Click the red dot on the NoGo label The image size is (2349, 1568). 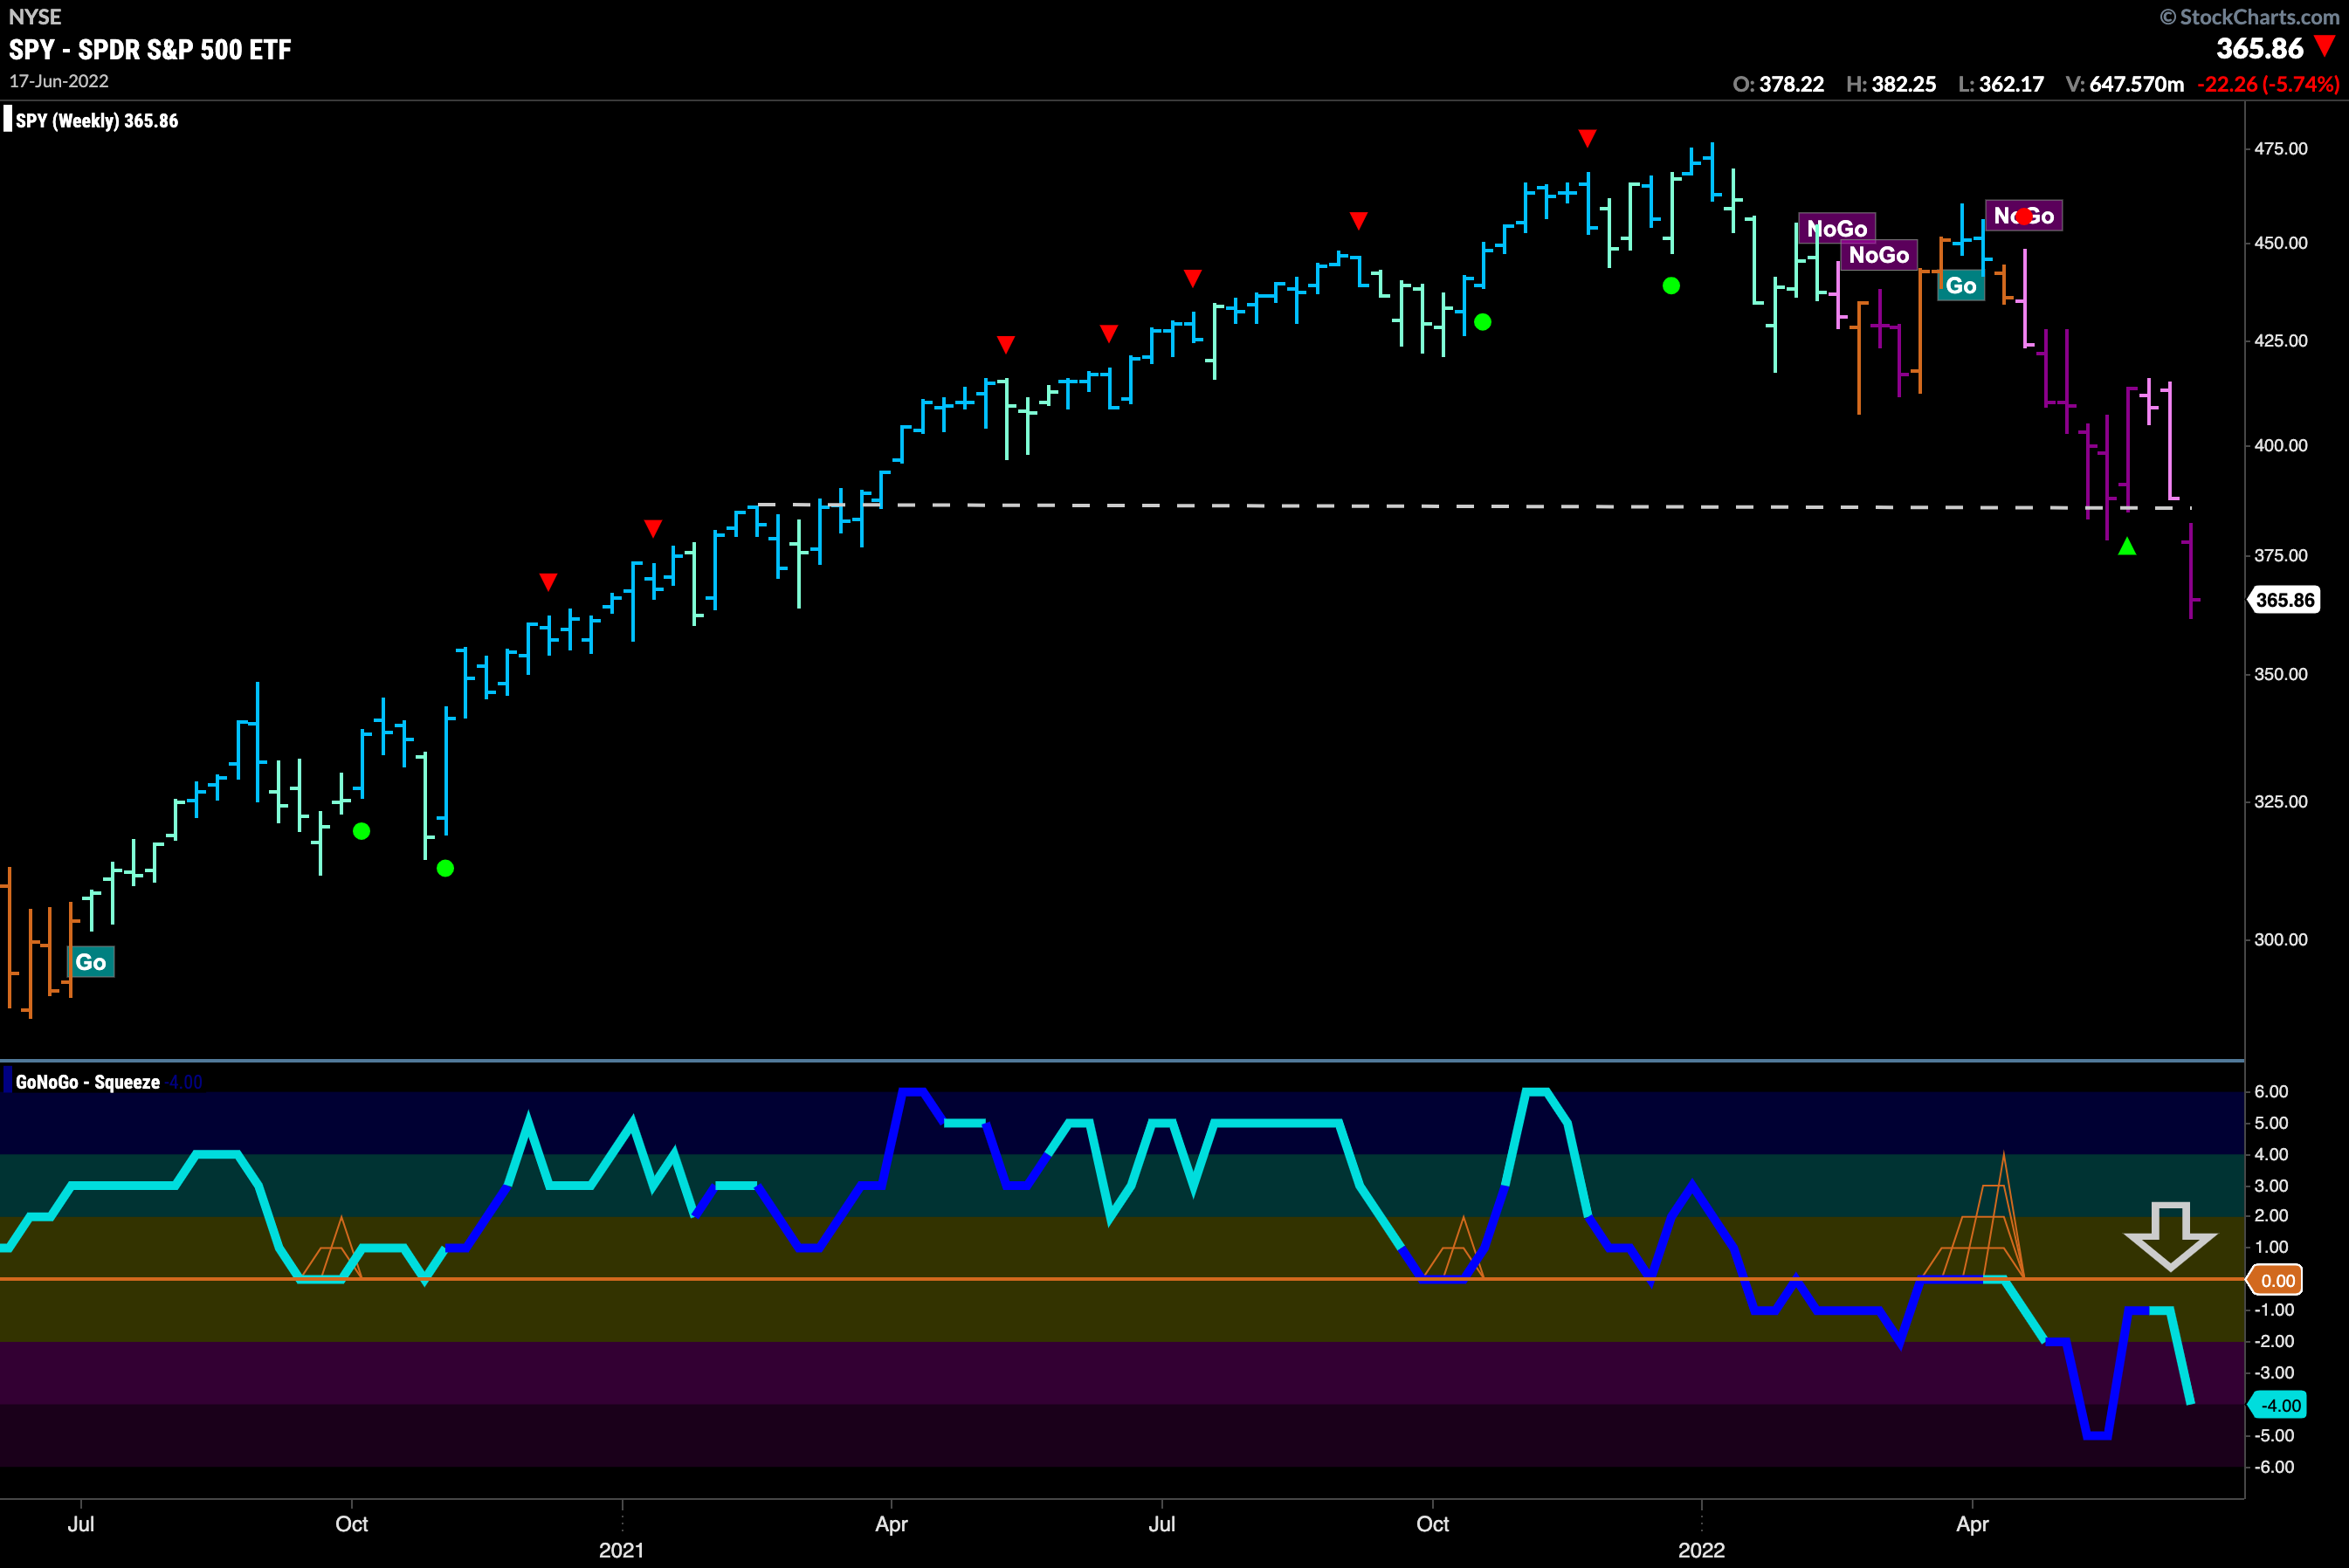pos(2023,216)
